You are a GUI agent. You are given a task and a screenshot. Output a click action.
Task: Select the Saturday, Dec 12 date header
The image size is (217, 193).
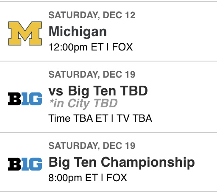pos(92,15)
